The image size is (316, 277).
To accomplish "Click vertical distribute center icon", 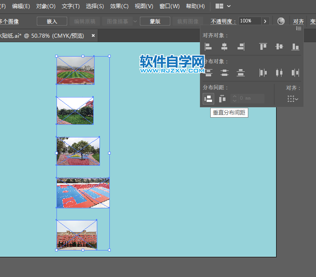I will [x=225, y=72].
